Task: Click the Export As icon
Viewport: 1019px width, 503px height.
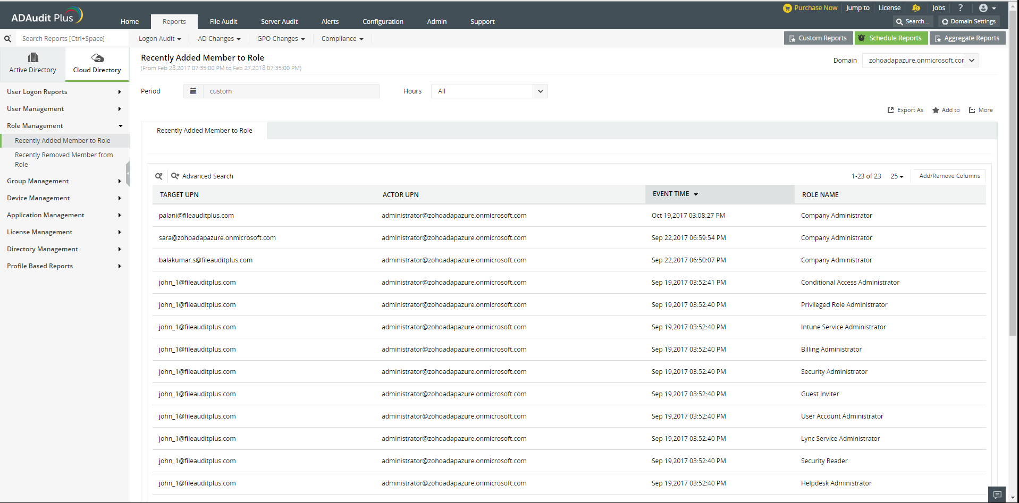Action: [890, 110]
